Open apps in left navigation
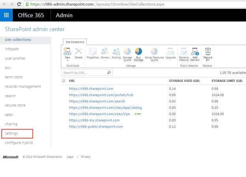Viewport: 246px width, 177px height. [x=9, y=115]
